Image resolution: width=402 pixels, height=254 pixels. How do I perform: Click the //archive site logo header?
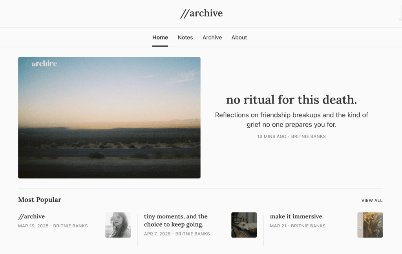(x=201, y=13)
